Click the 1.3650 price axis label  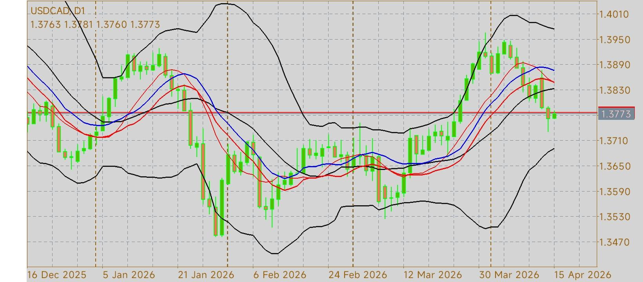(614, 166)
